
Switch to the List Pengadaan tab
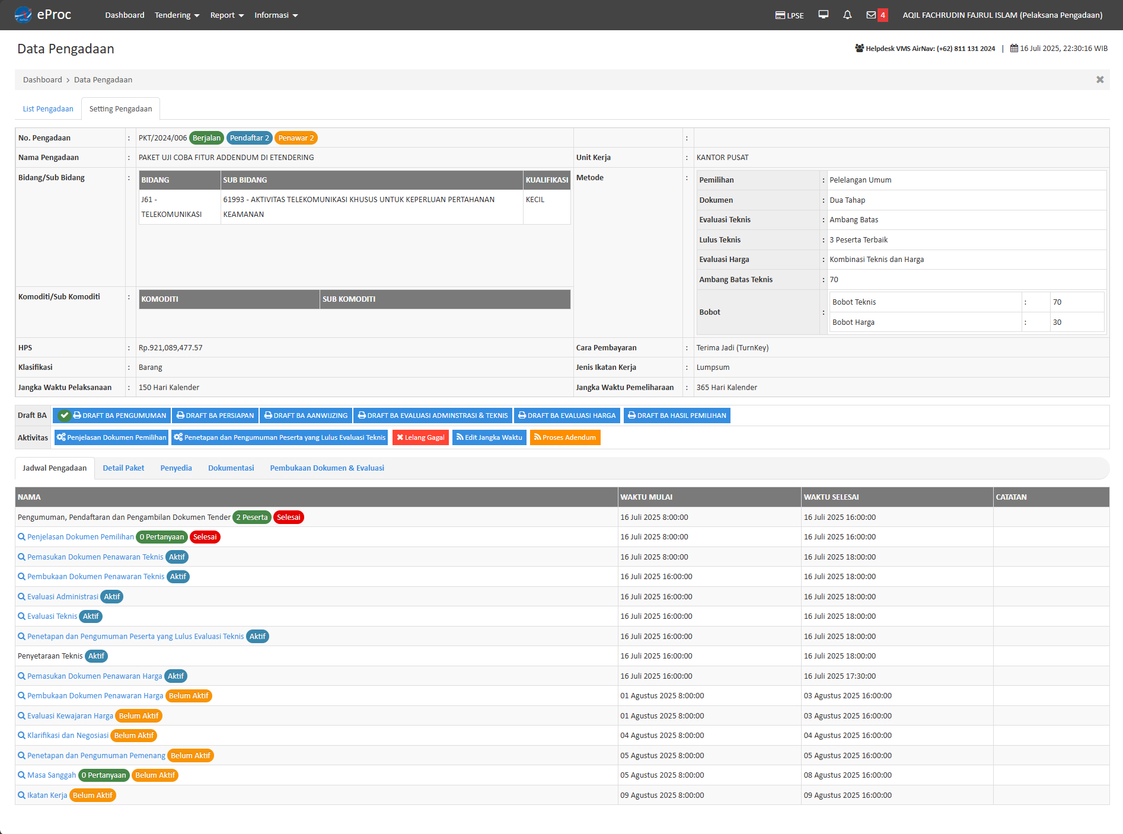pos(48,109)
